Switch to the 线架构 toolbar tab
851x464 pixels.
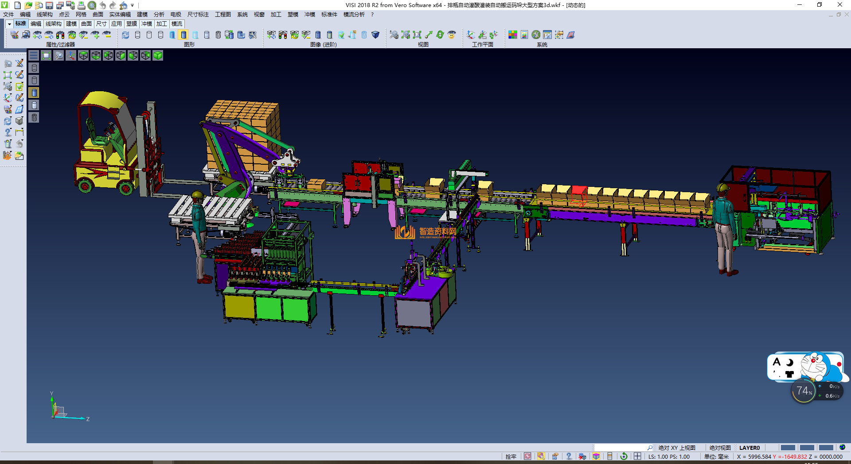point(53,24)
